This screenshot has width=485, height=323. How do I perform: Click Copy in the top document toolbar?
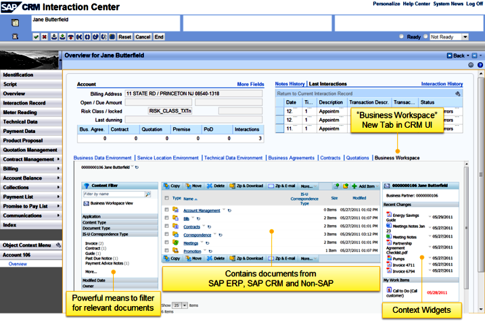(172, 186)
